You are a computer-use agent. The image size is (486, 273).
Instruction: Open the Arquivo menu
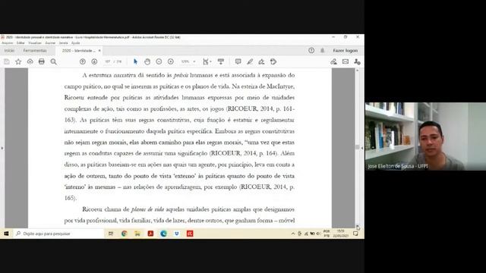(8, 43)
